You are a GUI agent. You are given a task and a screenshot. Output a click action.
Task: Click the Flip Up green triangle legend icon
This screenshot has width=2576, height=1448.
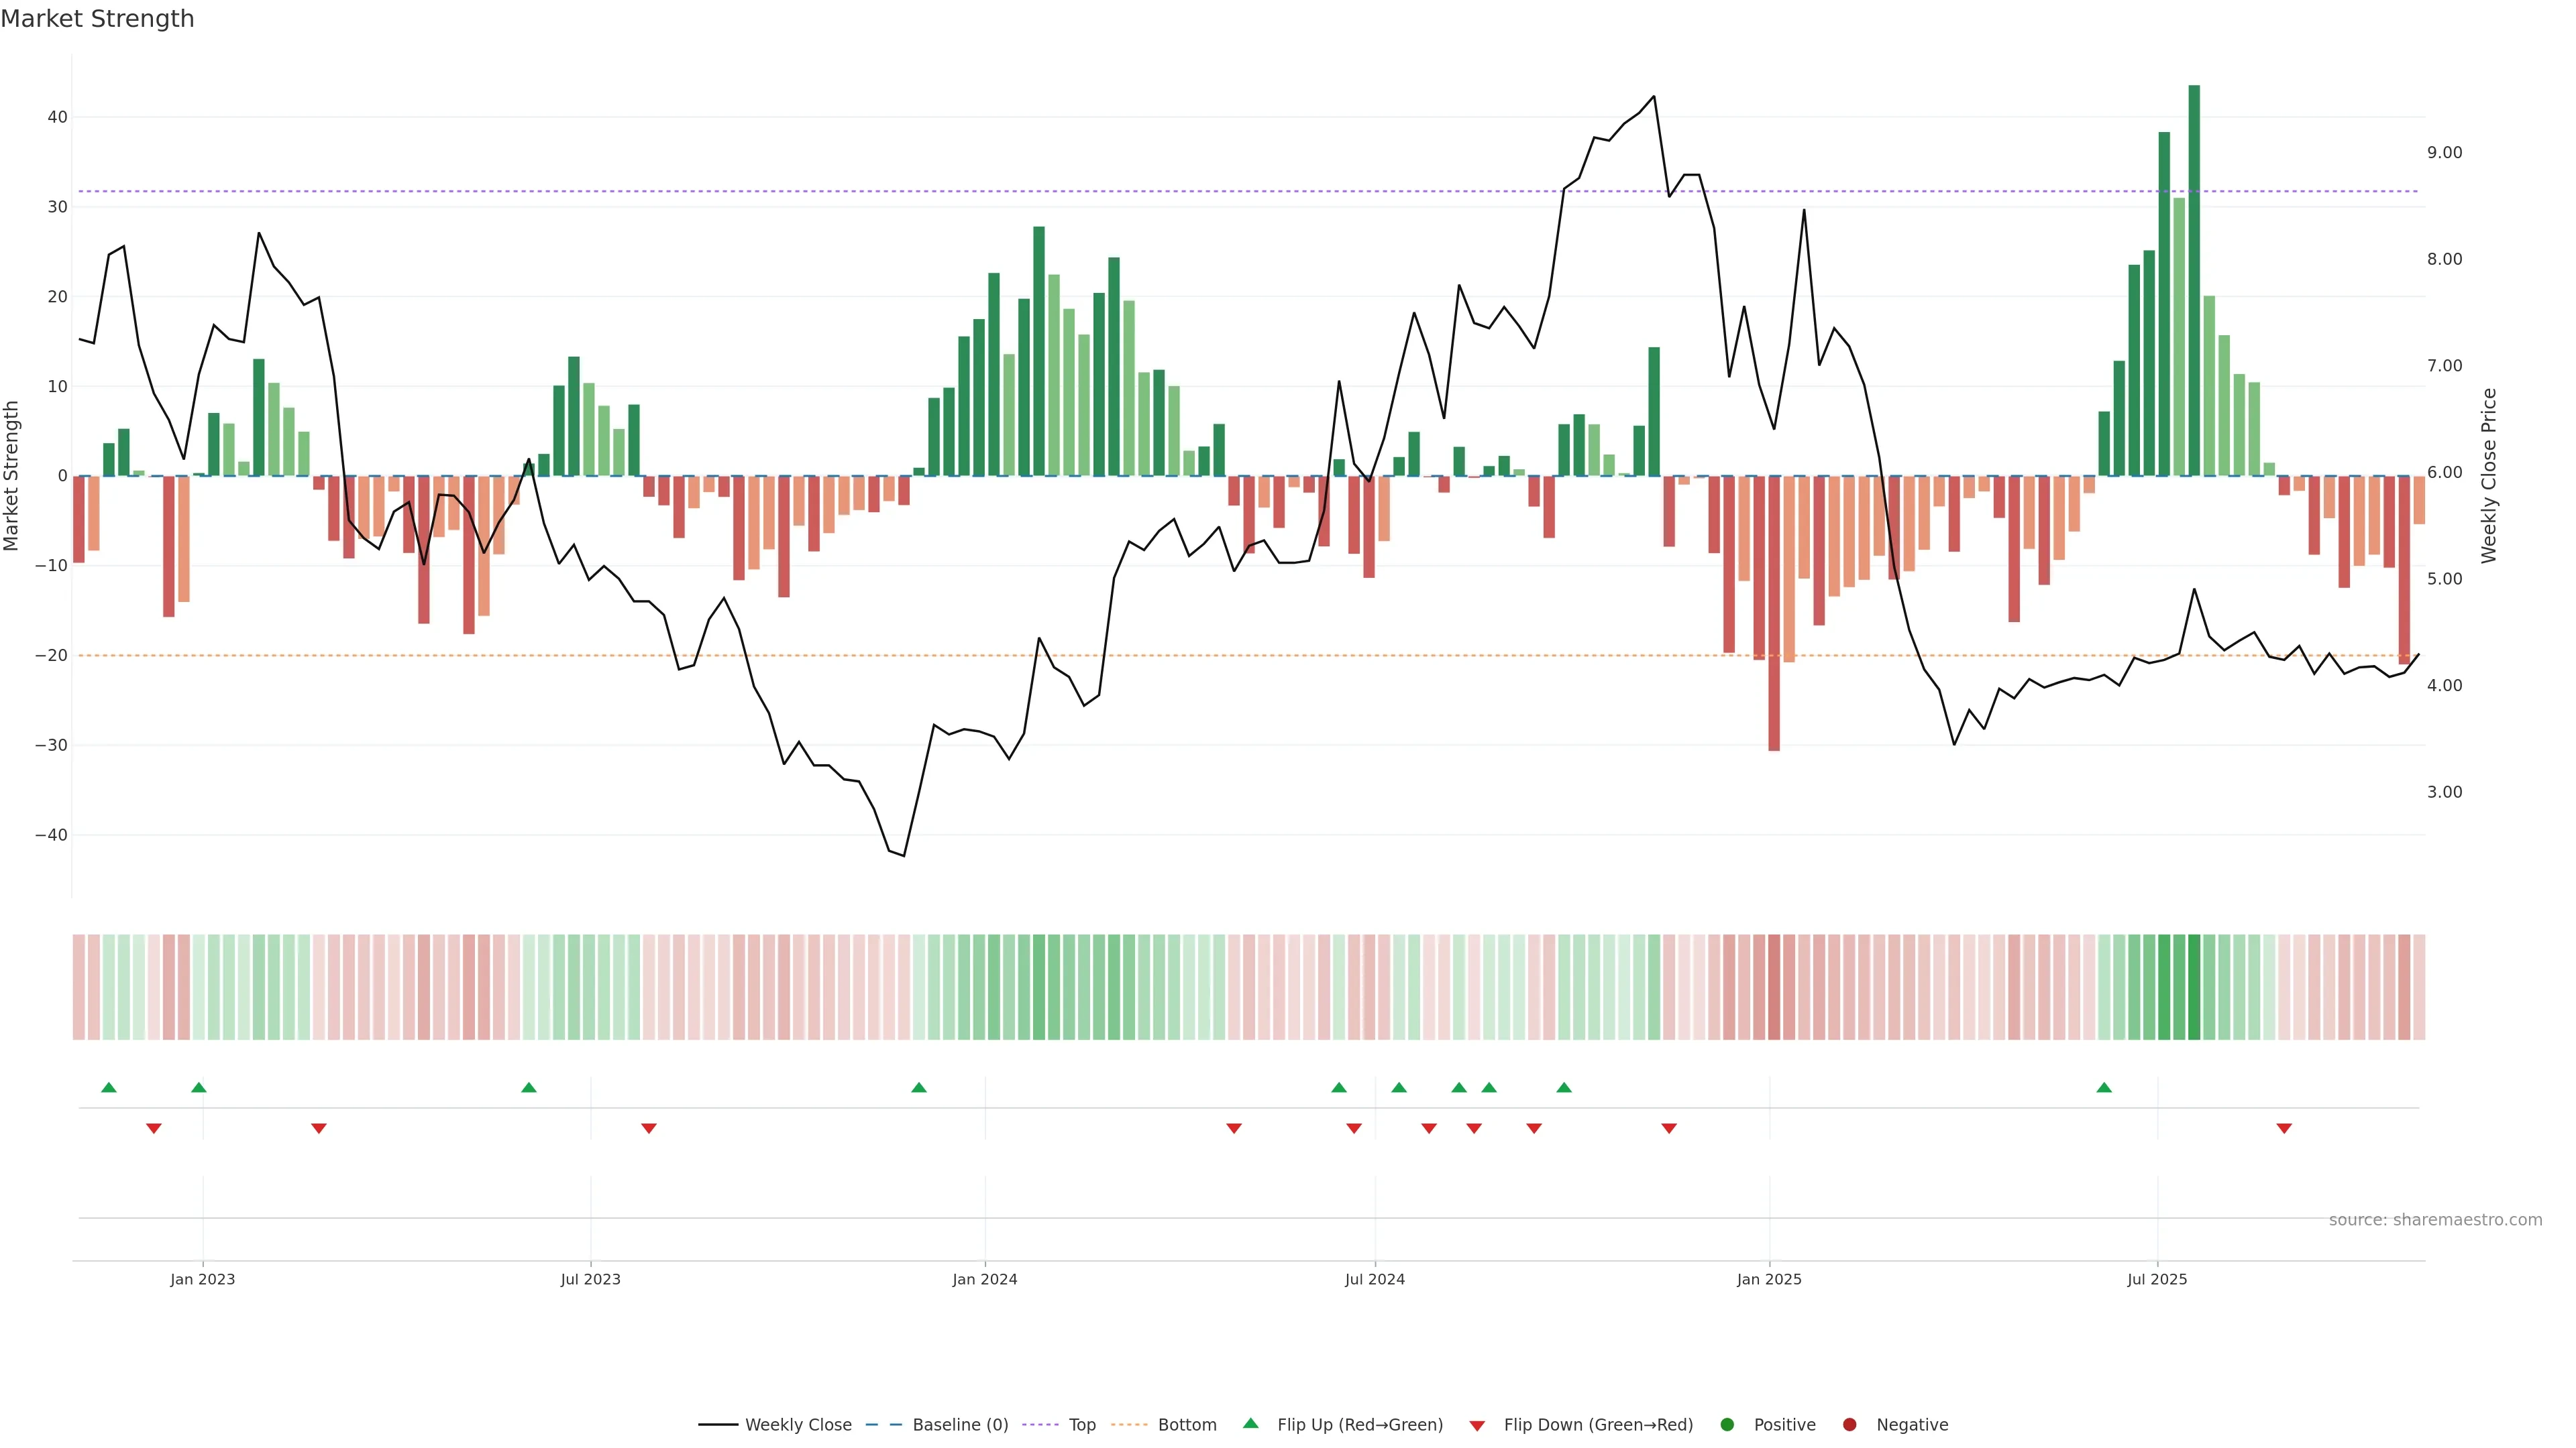pyautogui.click(x=1250, y=1423)
